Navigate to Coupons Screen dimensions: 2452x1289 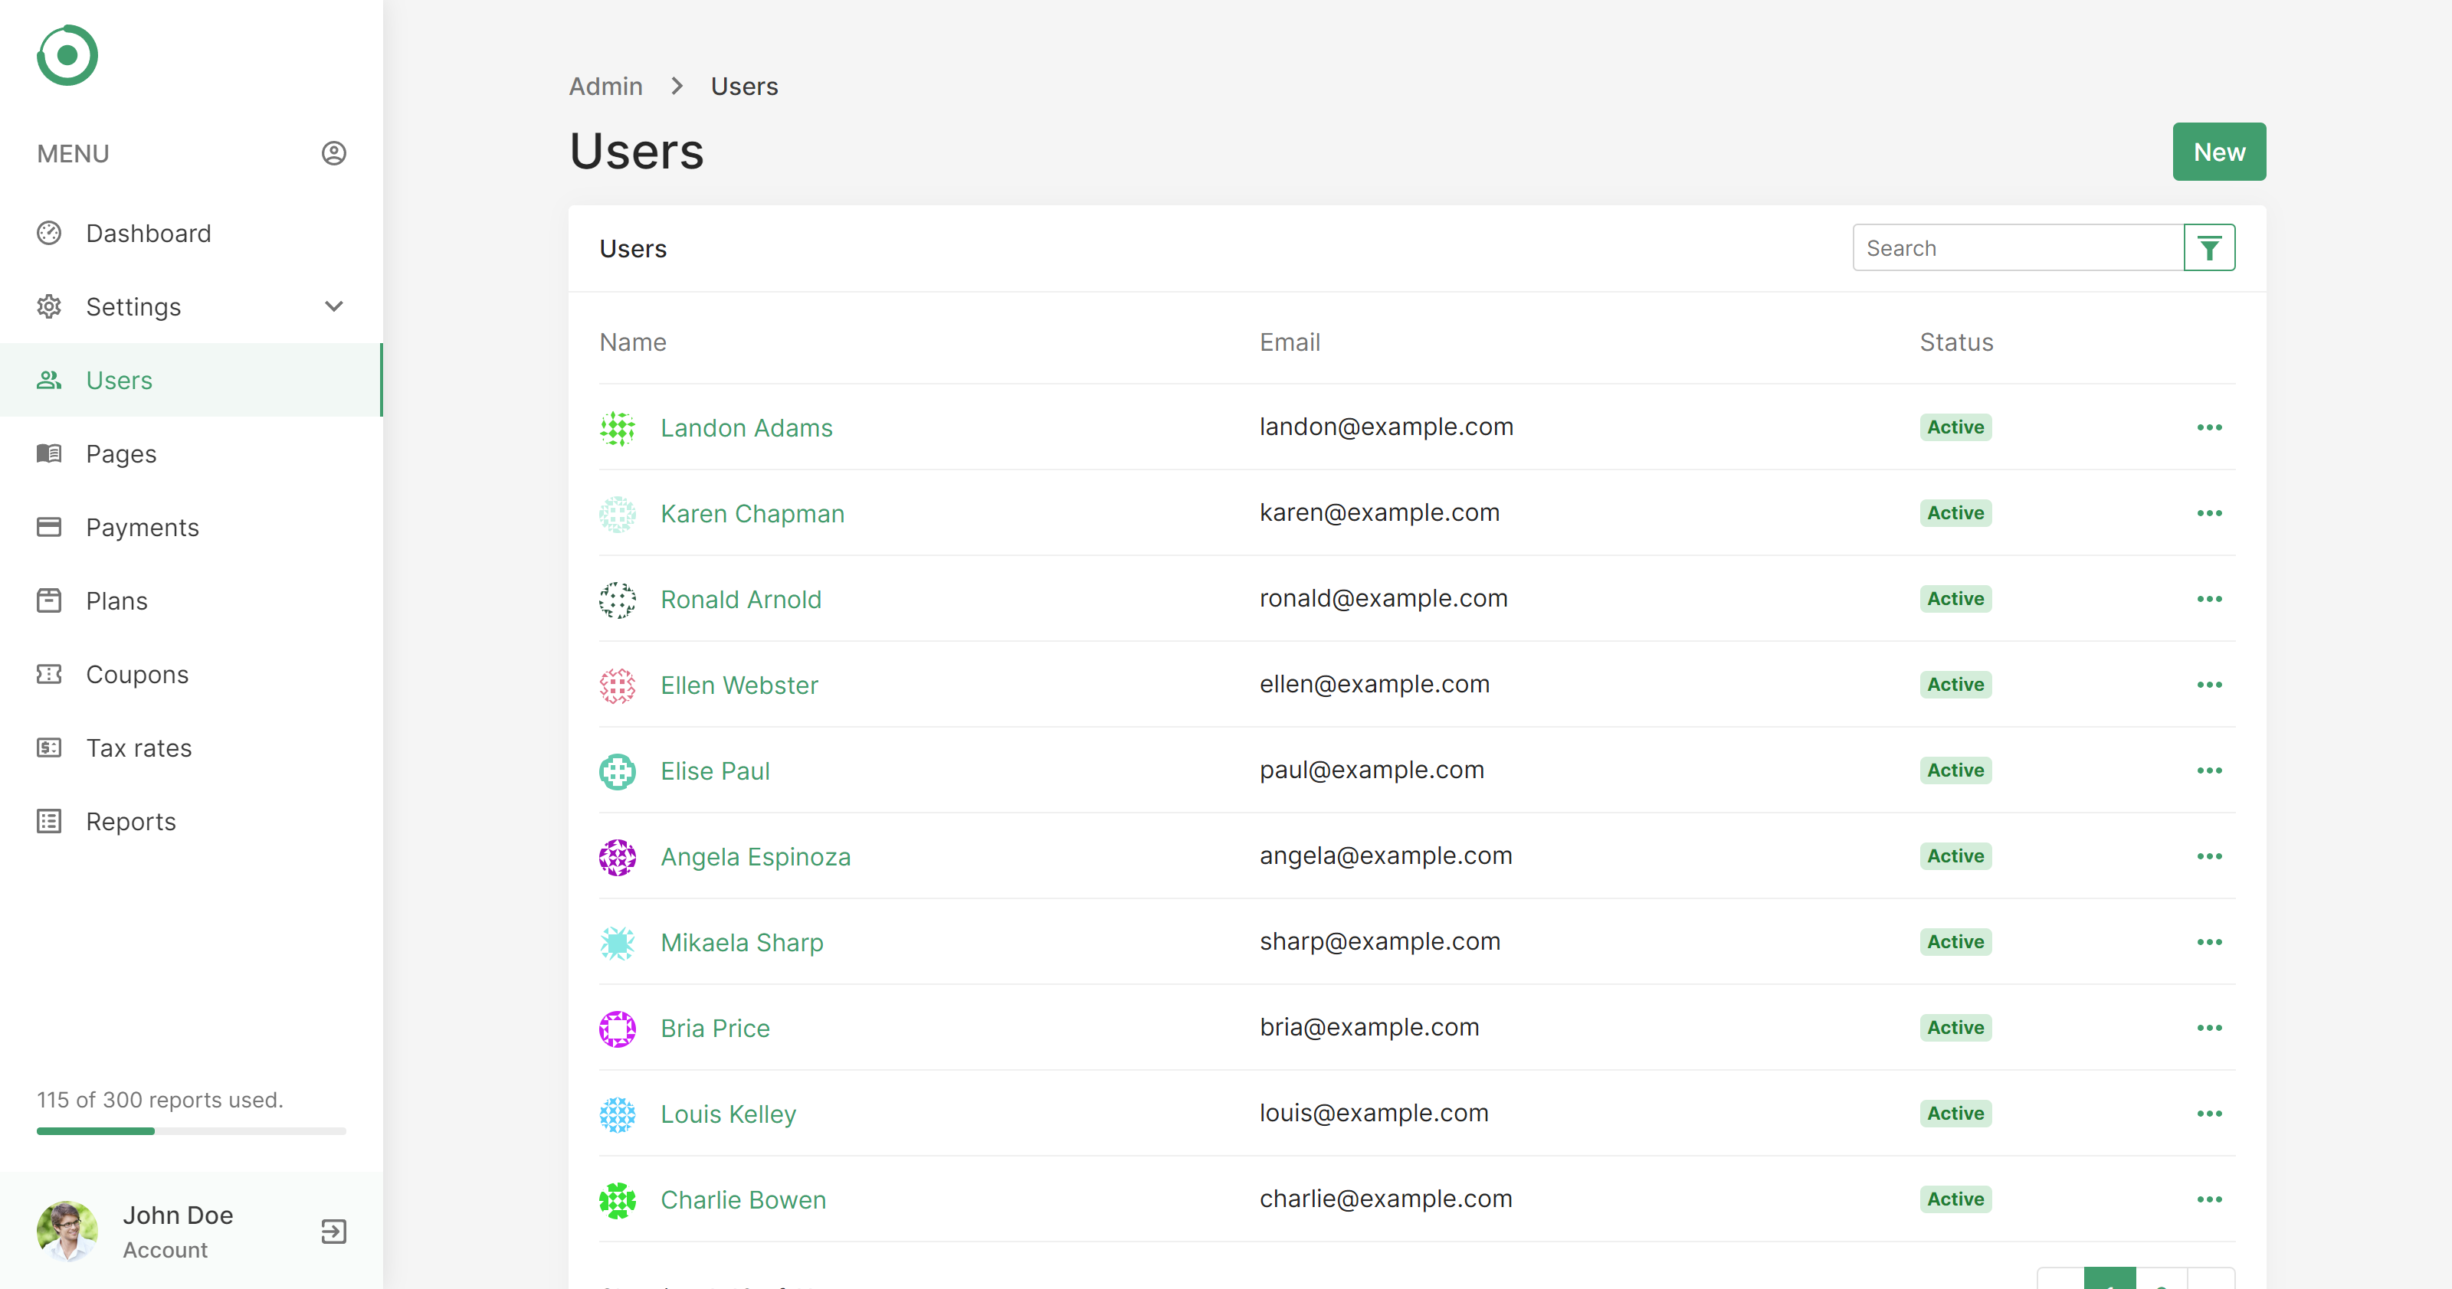pyautogui.click(x=192, y=673)
